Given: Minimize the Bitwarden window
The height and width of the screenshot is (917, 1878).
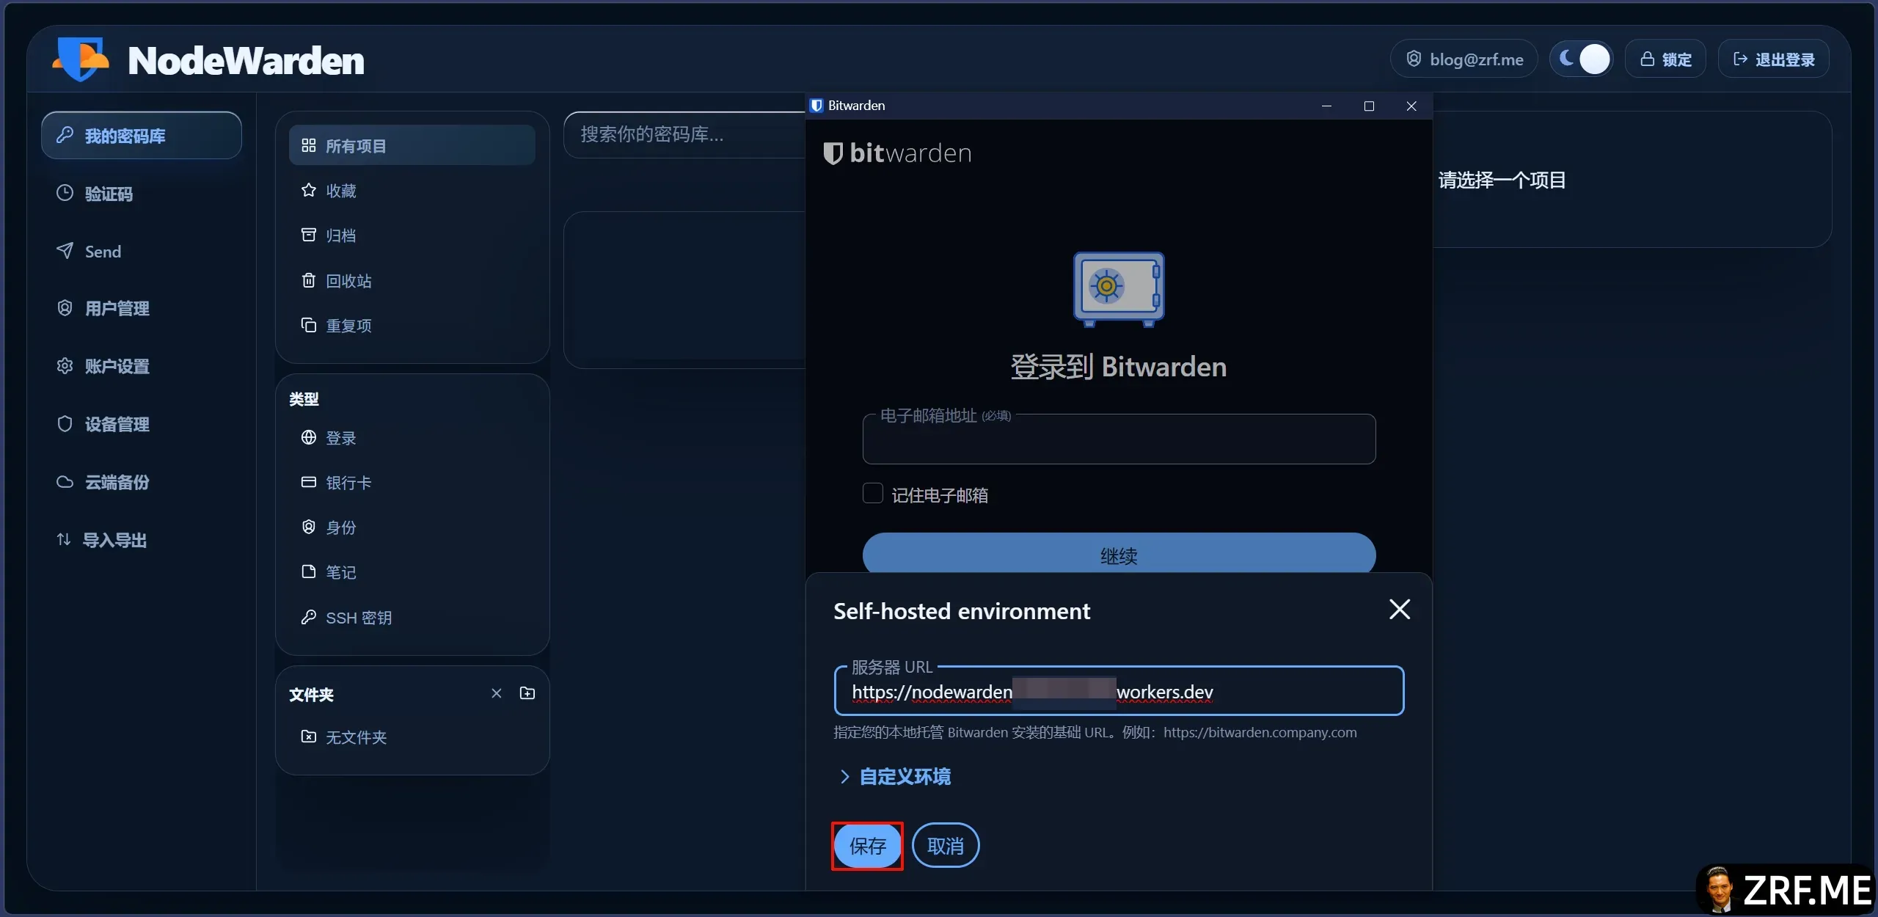Looking at the screenshot, I should tap(1326, 106).
